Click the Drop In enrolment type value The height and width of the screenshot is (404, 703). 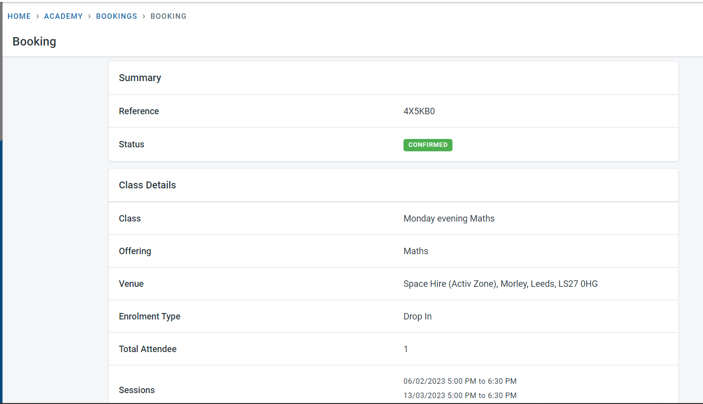tap(417, 316)
